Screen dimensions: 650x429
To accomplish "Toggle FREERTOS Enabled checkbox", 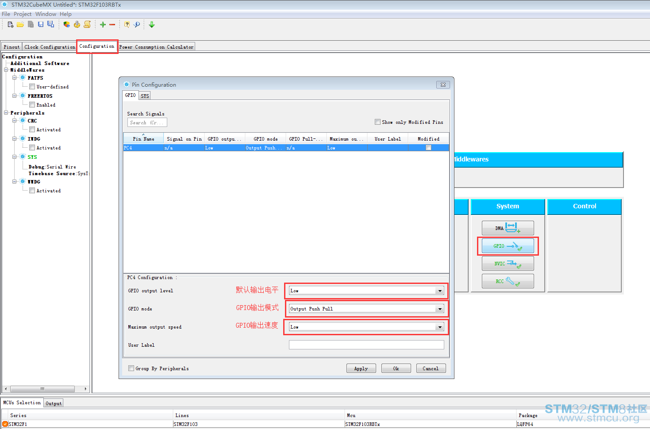I will 32,105.
